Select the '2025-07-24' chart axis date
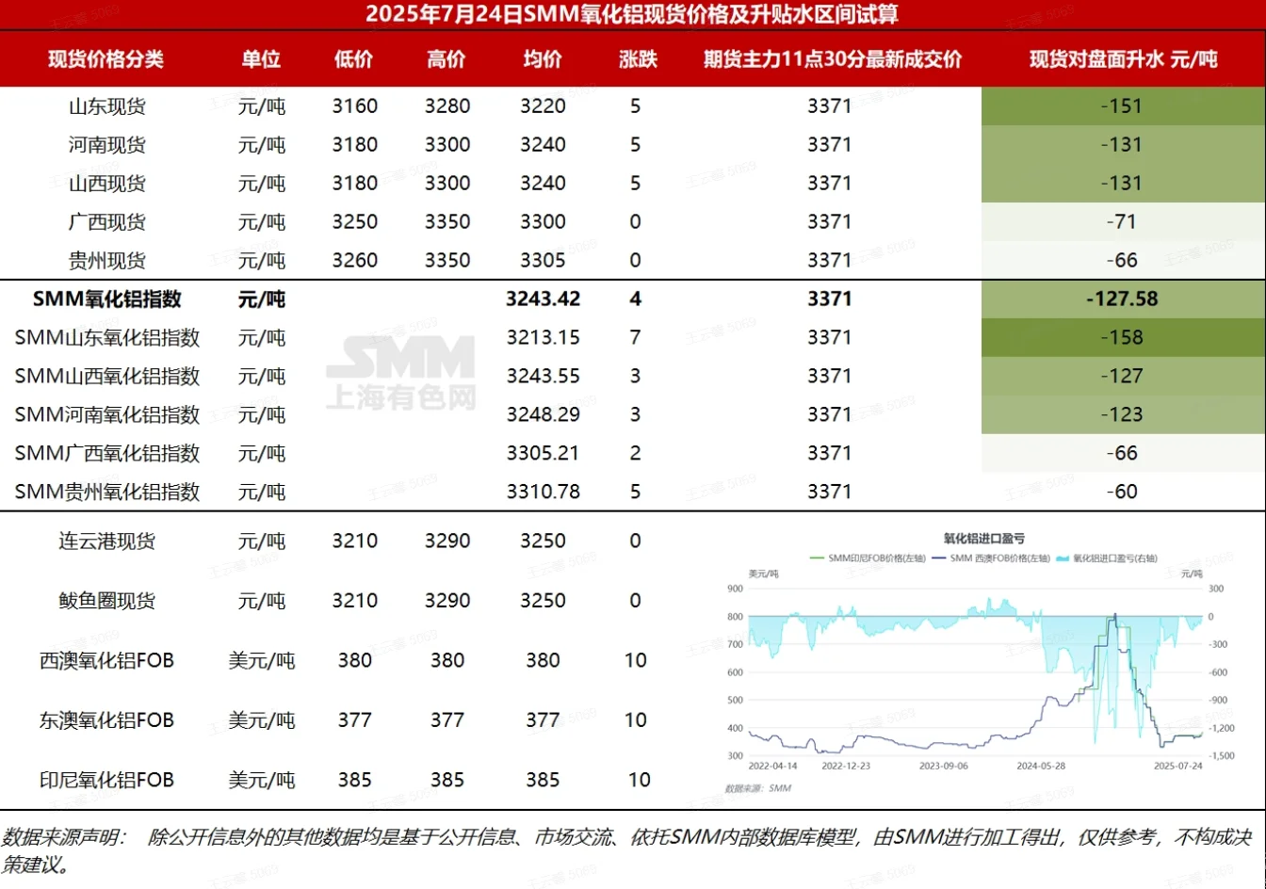This screenshot has height=889, width=1266. pos(1177,767)
